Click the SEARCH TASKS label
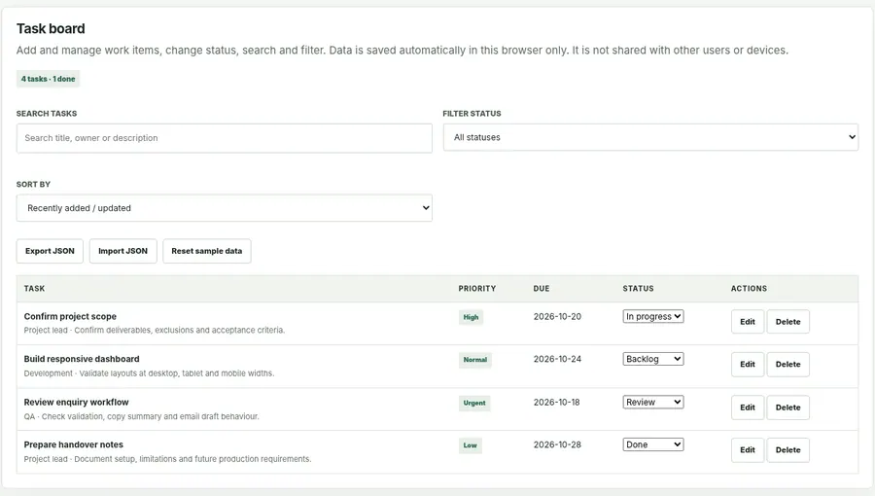Viewport: 875px width, 496px height. coord(47,113)
